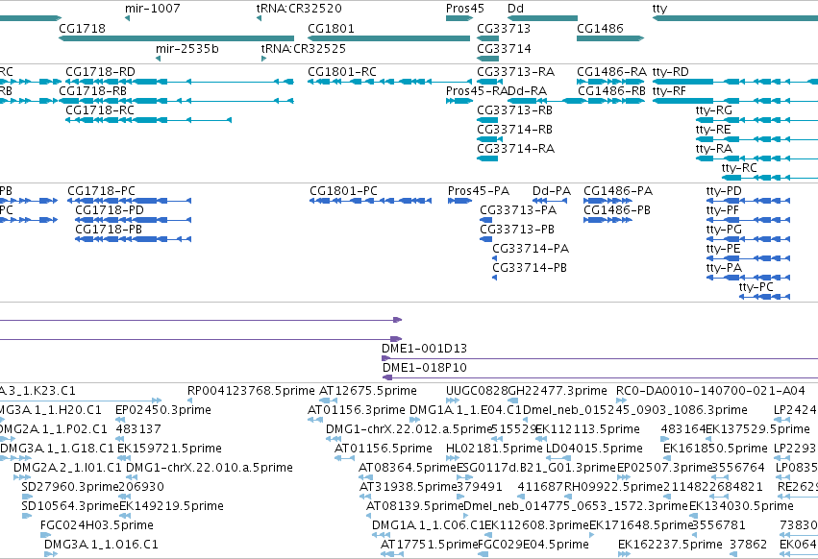Open the CG33713-PB protein label

(517, 230)
